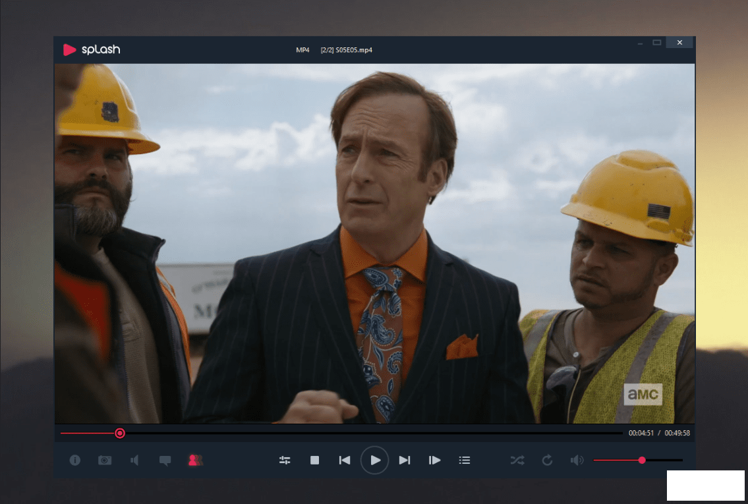The width and height of the screenshot is (748, 504).
Task: Open equalizer settings sliders icon
Action: tap(285, 460)
